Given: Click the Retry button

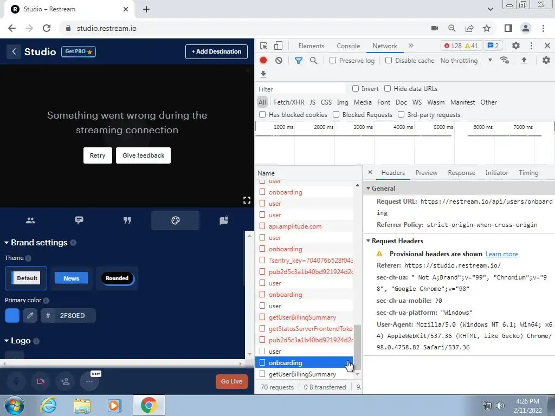Looking at the screenshot, I should (98, 155).
